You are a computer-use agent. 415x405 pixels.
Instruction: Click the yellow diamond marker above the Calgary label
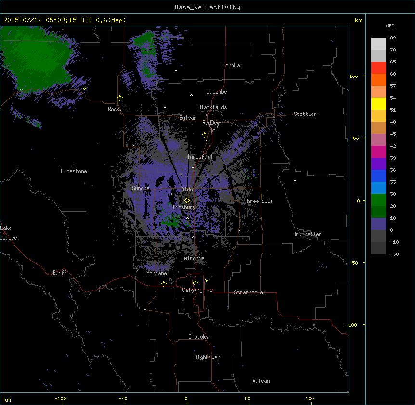point(195,283)
